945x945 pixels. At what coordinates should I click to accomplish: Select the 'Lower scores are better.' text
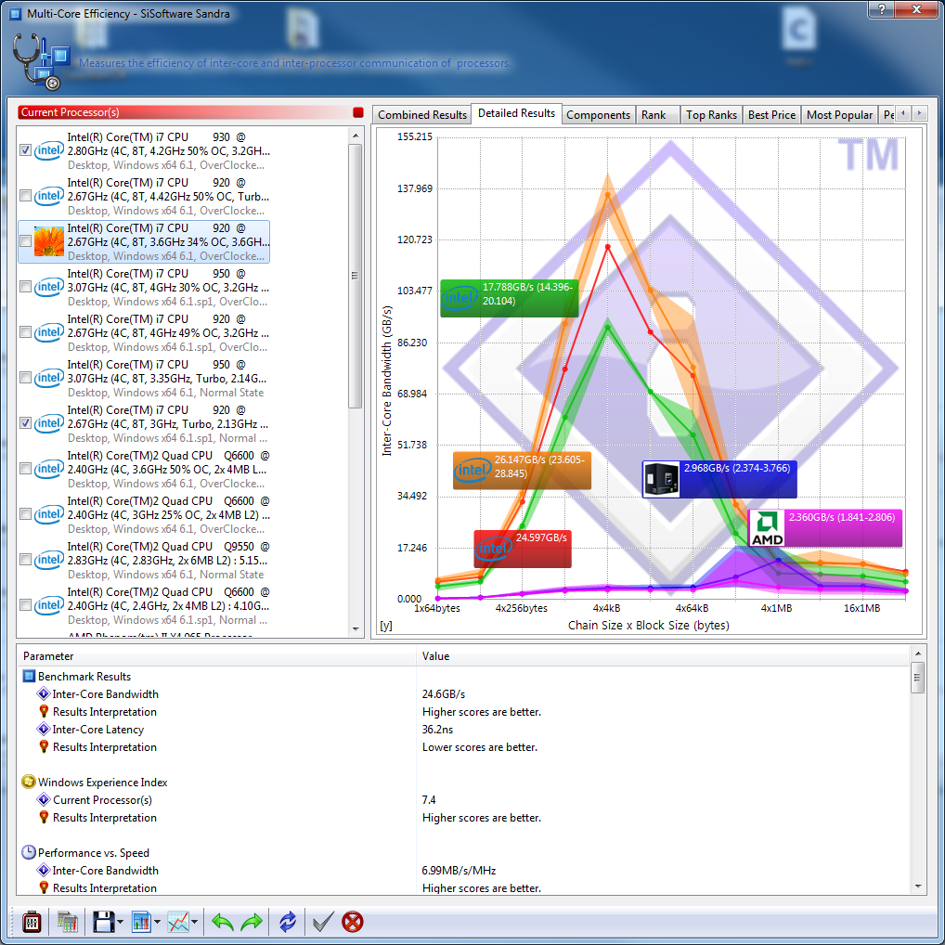pos(480,746)
